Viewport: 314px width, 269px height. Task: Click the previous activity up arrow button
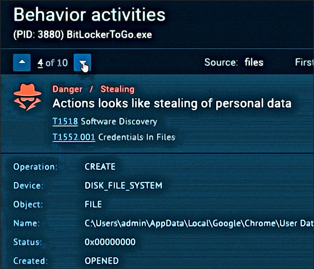pos(22,63)
